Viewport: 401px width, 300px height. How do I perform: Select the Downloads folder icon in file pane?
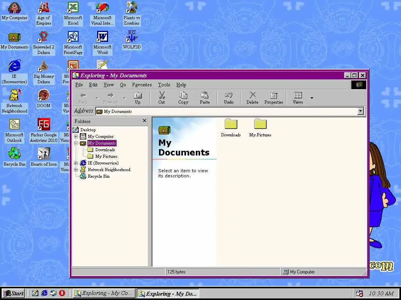tap(231, 124)
